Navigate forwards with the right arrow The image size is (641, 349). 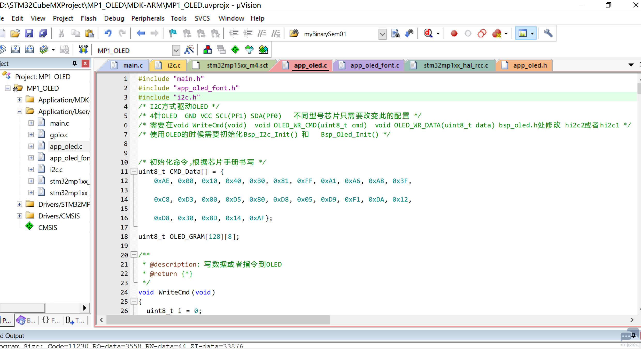coord(155,34)
